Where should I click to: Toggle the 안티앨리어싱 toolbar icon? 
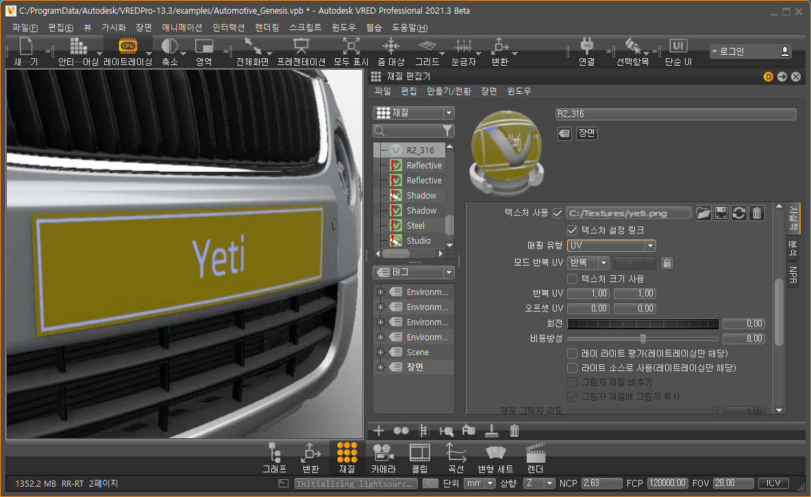78,47
